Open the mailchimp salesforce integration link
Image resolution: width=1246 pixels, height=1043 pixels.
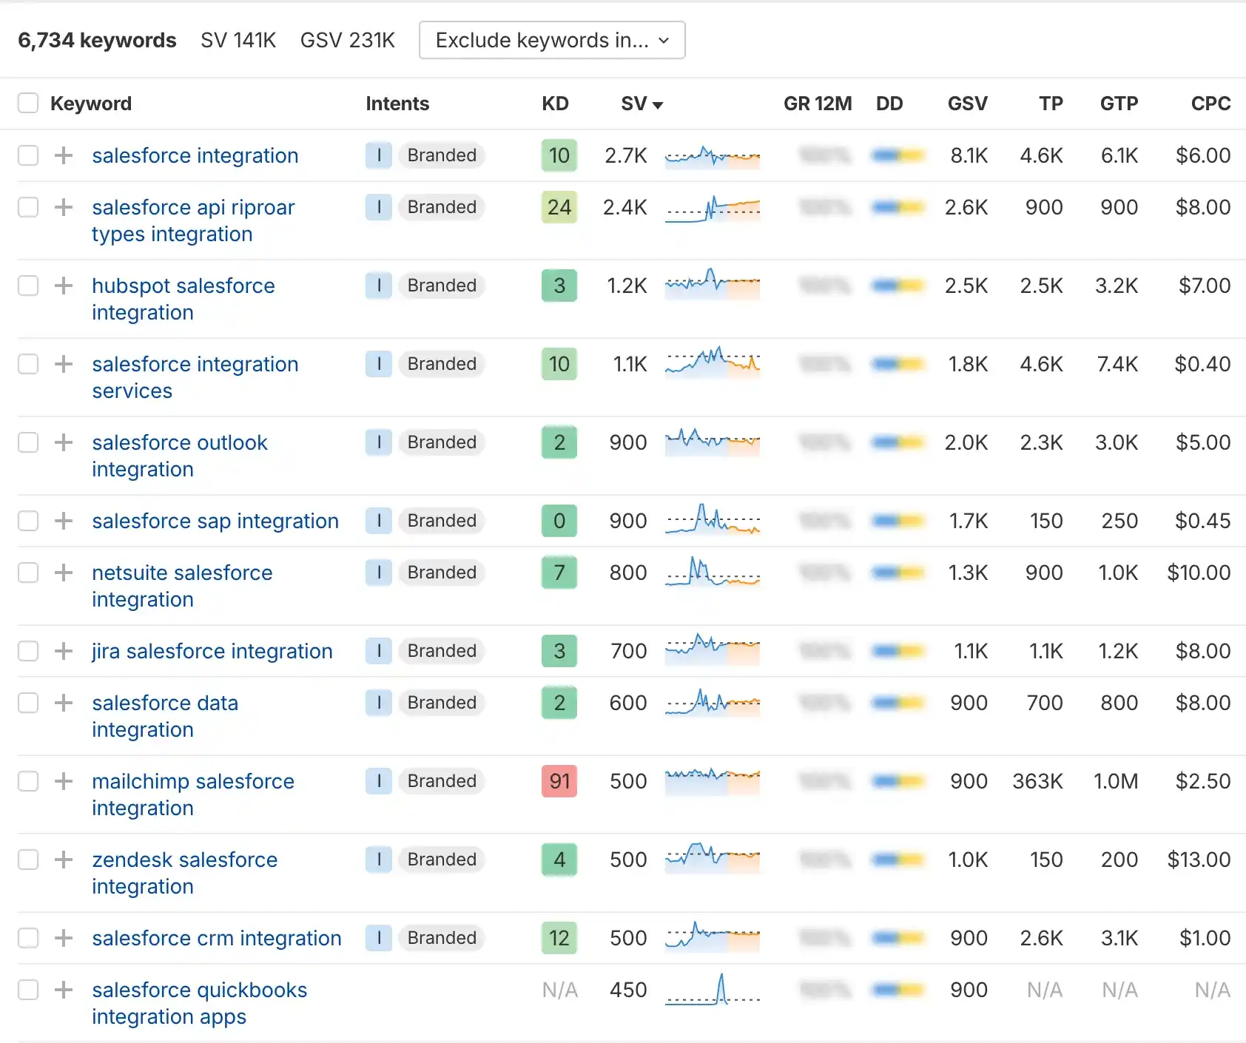tap(193, 794)
